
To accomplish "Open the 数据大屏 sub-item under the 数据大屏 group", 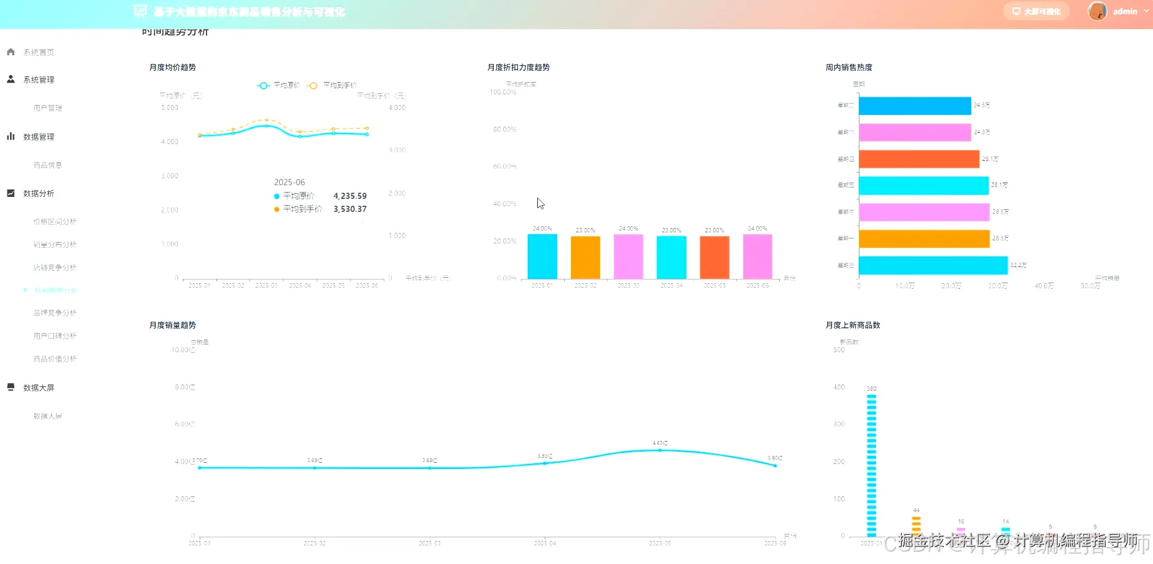I will 47,416.
